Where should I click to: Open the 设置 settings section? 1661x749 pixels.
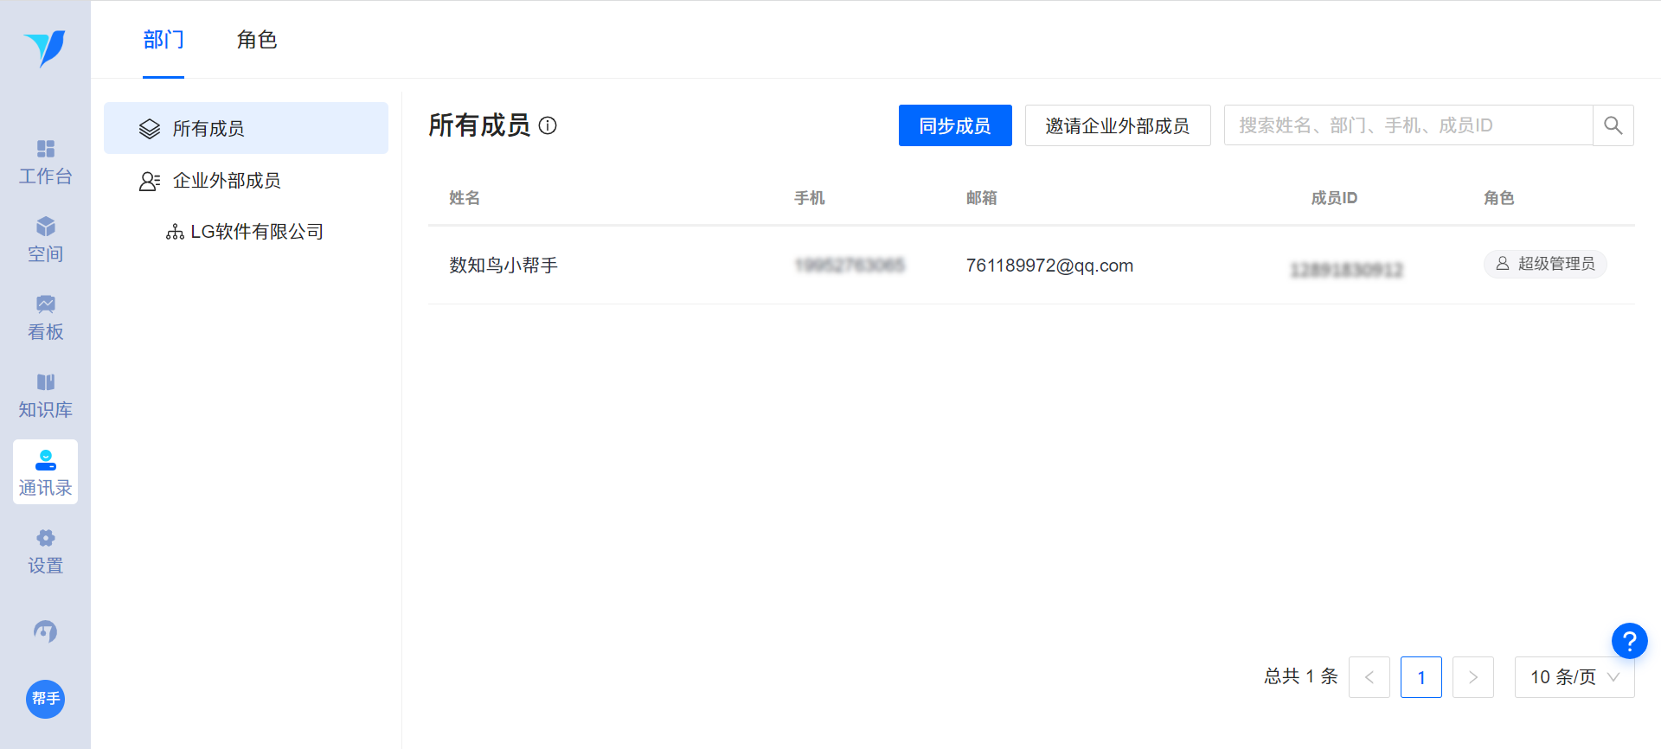45,552
